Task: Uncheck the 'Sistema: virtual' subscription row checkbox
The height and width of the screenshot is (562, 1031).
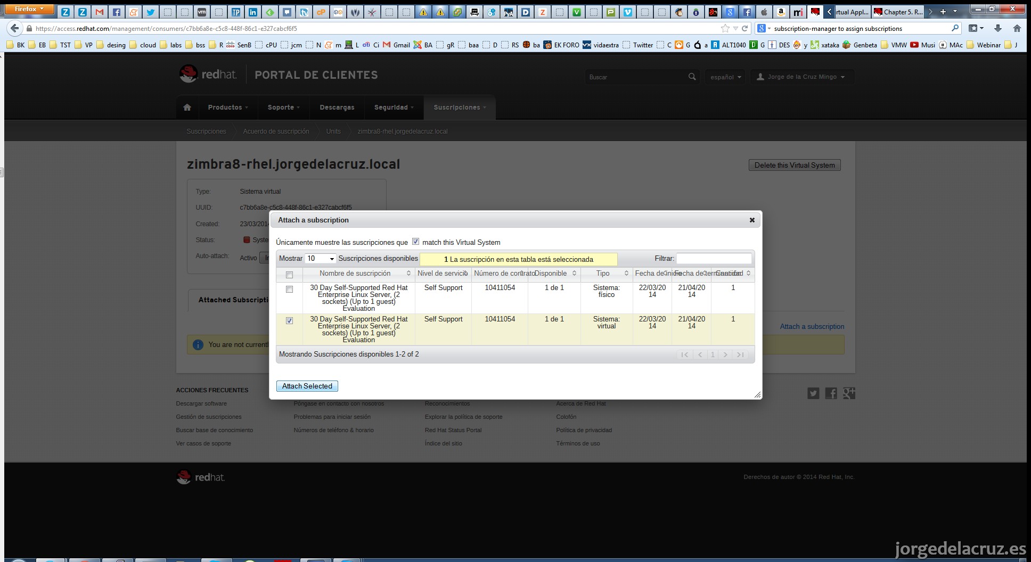Action: click(x=289, y=320)
